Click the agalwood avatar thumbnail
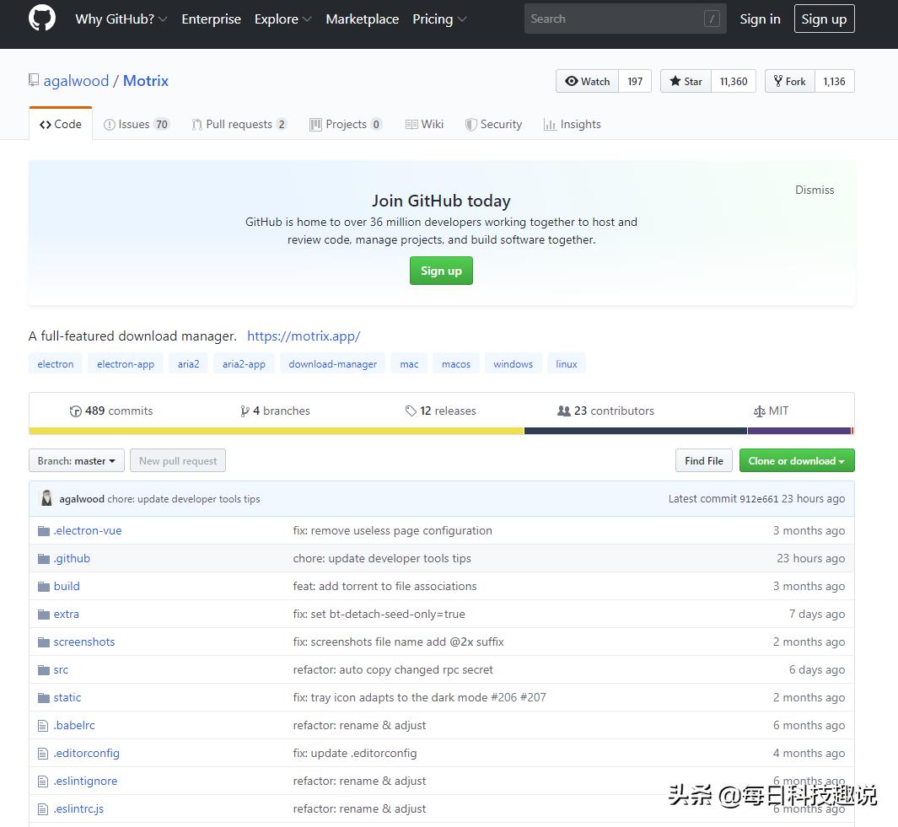898x827 pixels. [x=46, y=498]
